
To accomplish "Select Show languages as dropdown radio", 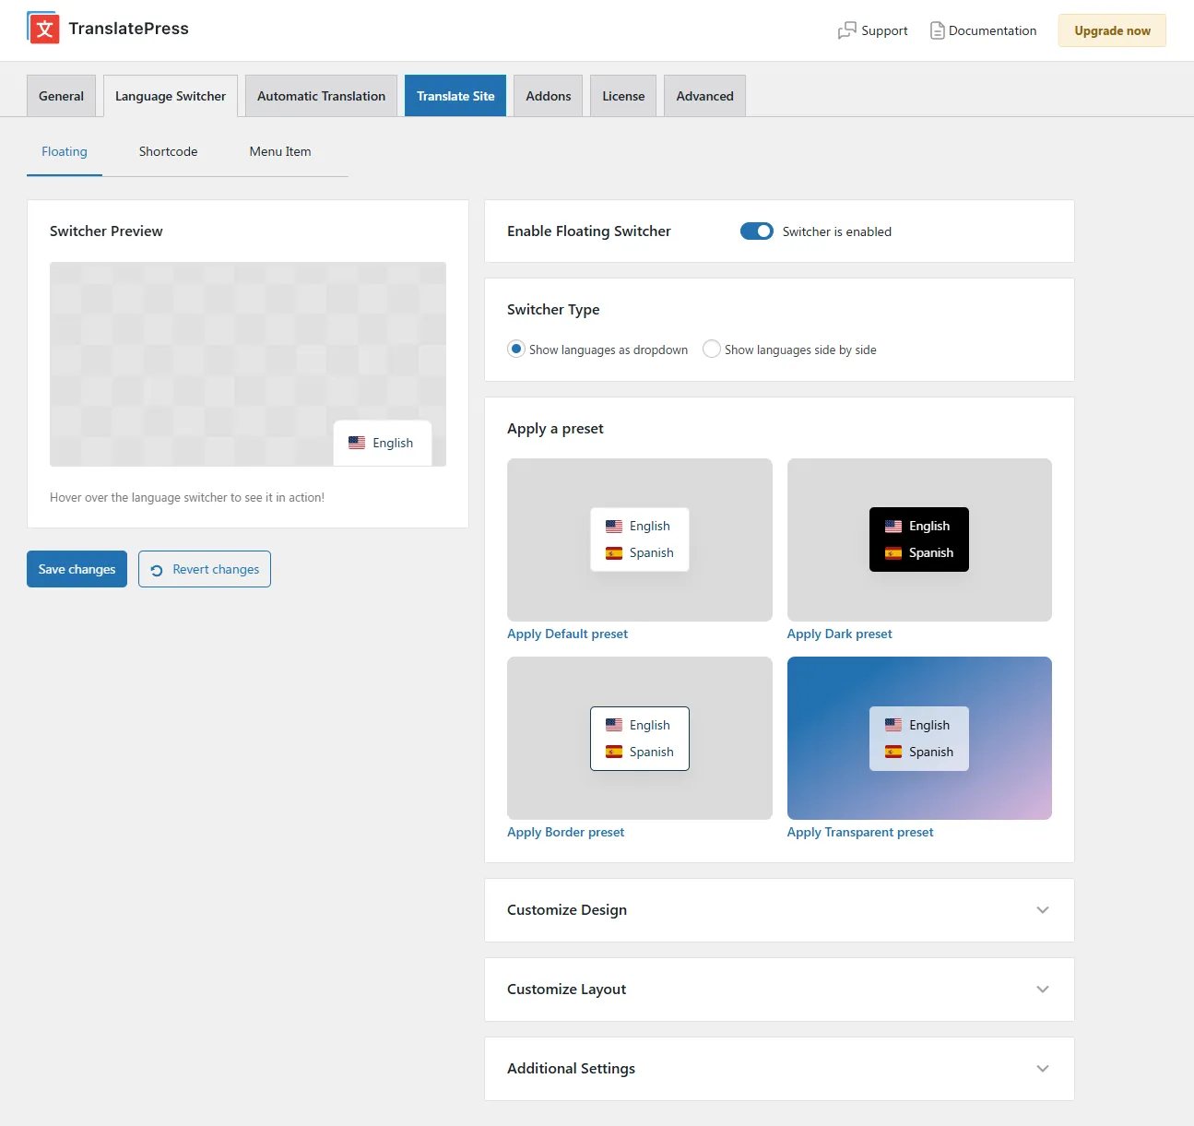I will (516, 350).
